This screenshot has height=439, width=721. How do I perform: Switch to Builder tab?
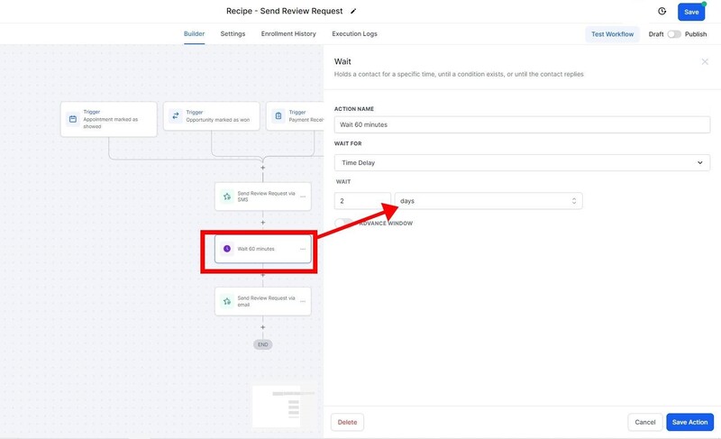click(x=194, y=33)
